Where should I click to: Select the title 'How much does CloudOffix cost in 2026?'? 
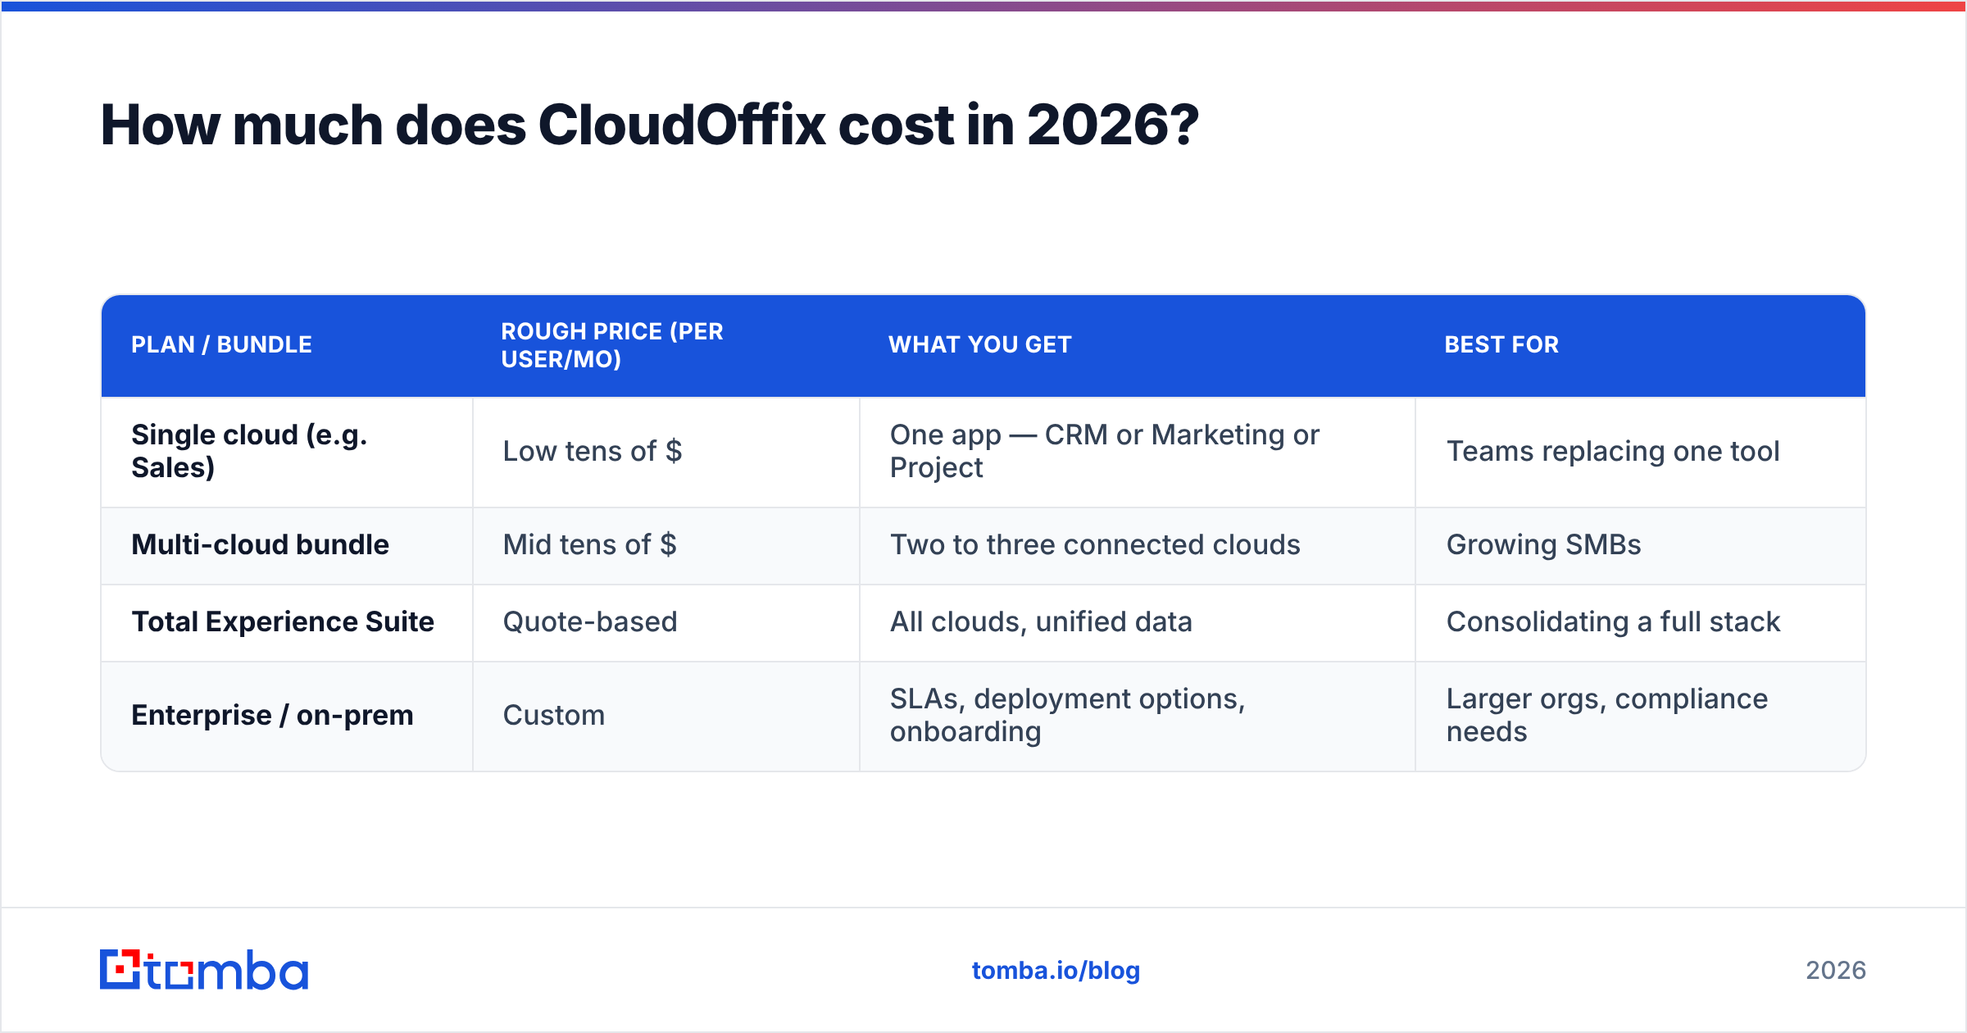coord(649,125)
